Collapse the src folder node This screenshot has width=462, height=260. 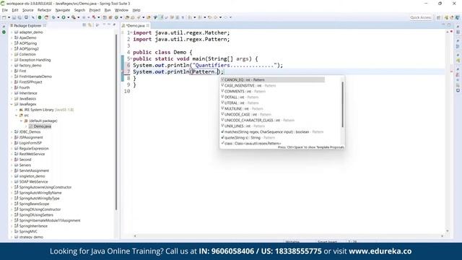(17, 116)
